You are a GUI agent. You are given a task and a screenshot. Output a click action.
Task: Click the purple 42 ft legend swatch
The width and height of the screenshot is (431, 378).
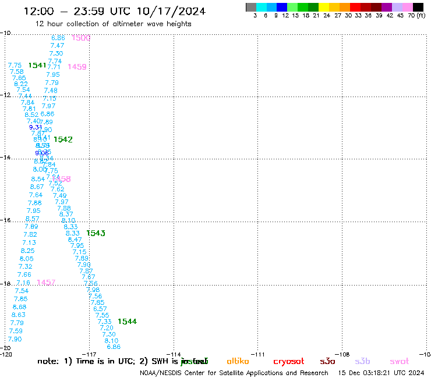pyautogui.click(x=387, y=7)
